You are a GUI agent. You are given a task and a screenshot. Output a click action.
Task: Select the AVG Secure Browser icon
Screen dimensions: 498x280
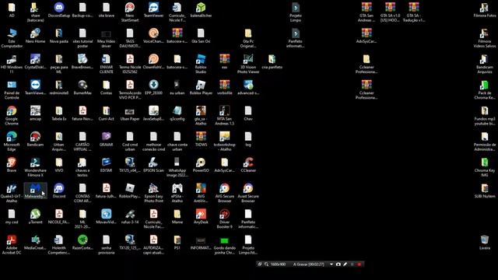point(225,193)
